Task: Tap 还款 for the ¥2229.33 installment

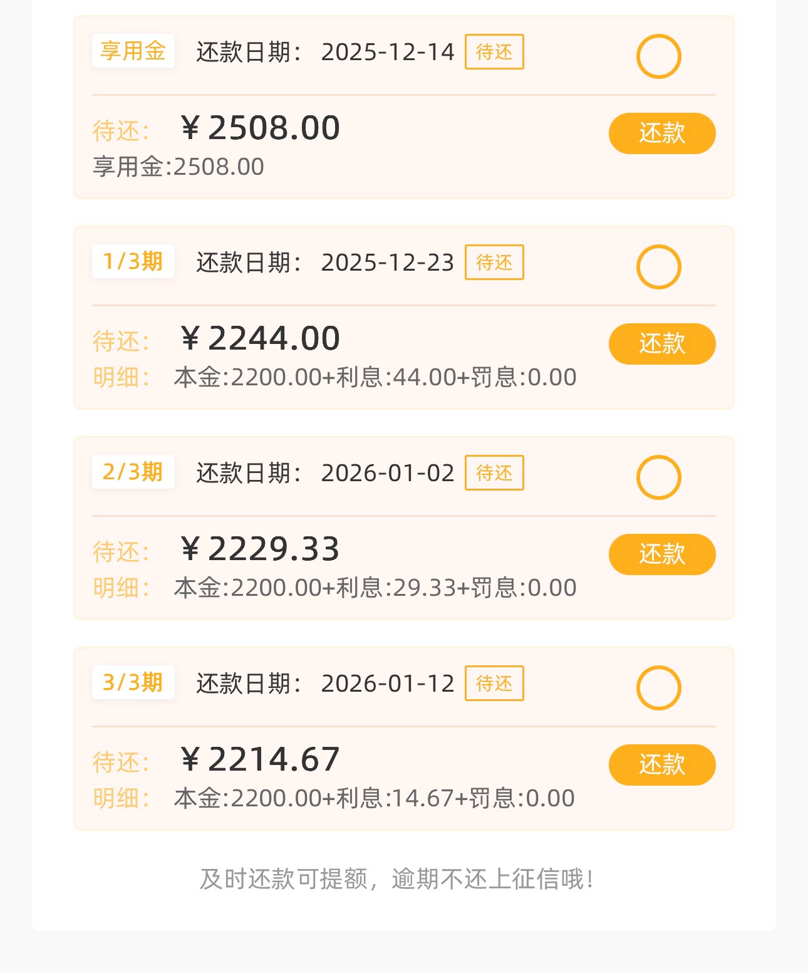Action: click(662, 554)
